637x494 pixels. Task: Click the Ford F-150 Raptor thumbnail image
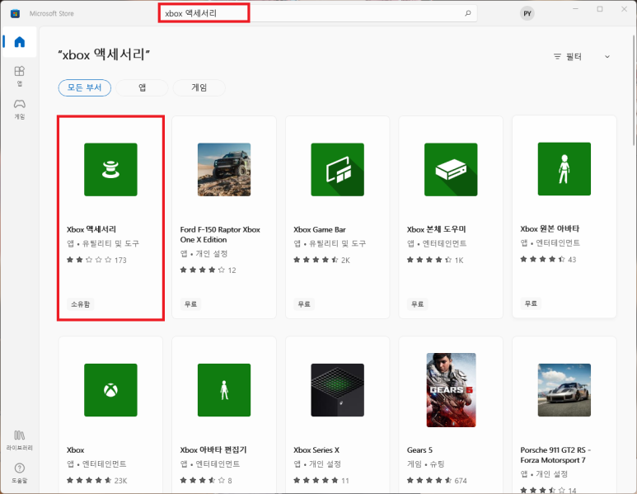click(224, 170)
